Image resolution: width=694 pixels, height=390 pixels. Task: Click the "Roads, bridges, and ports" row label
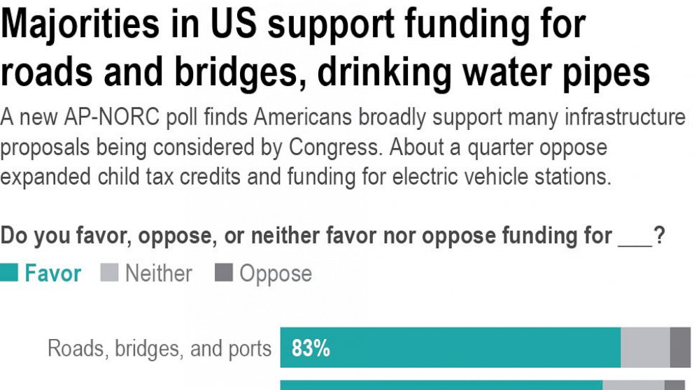pos(159,348)
